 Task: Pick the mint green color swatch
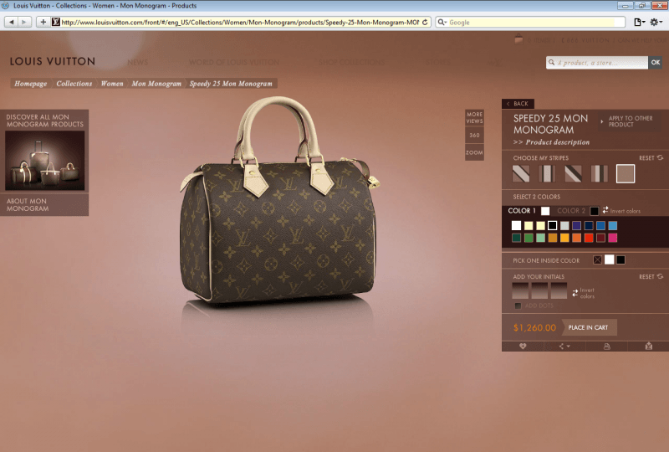pyautogui.click(x=540, y=238)
